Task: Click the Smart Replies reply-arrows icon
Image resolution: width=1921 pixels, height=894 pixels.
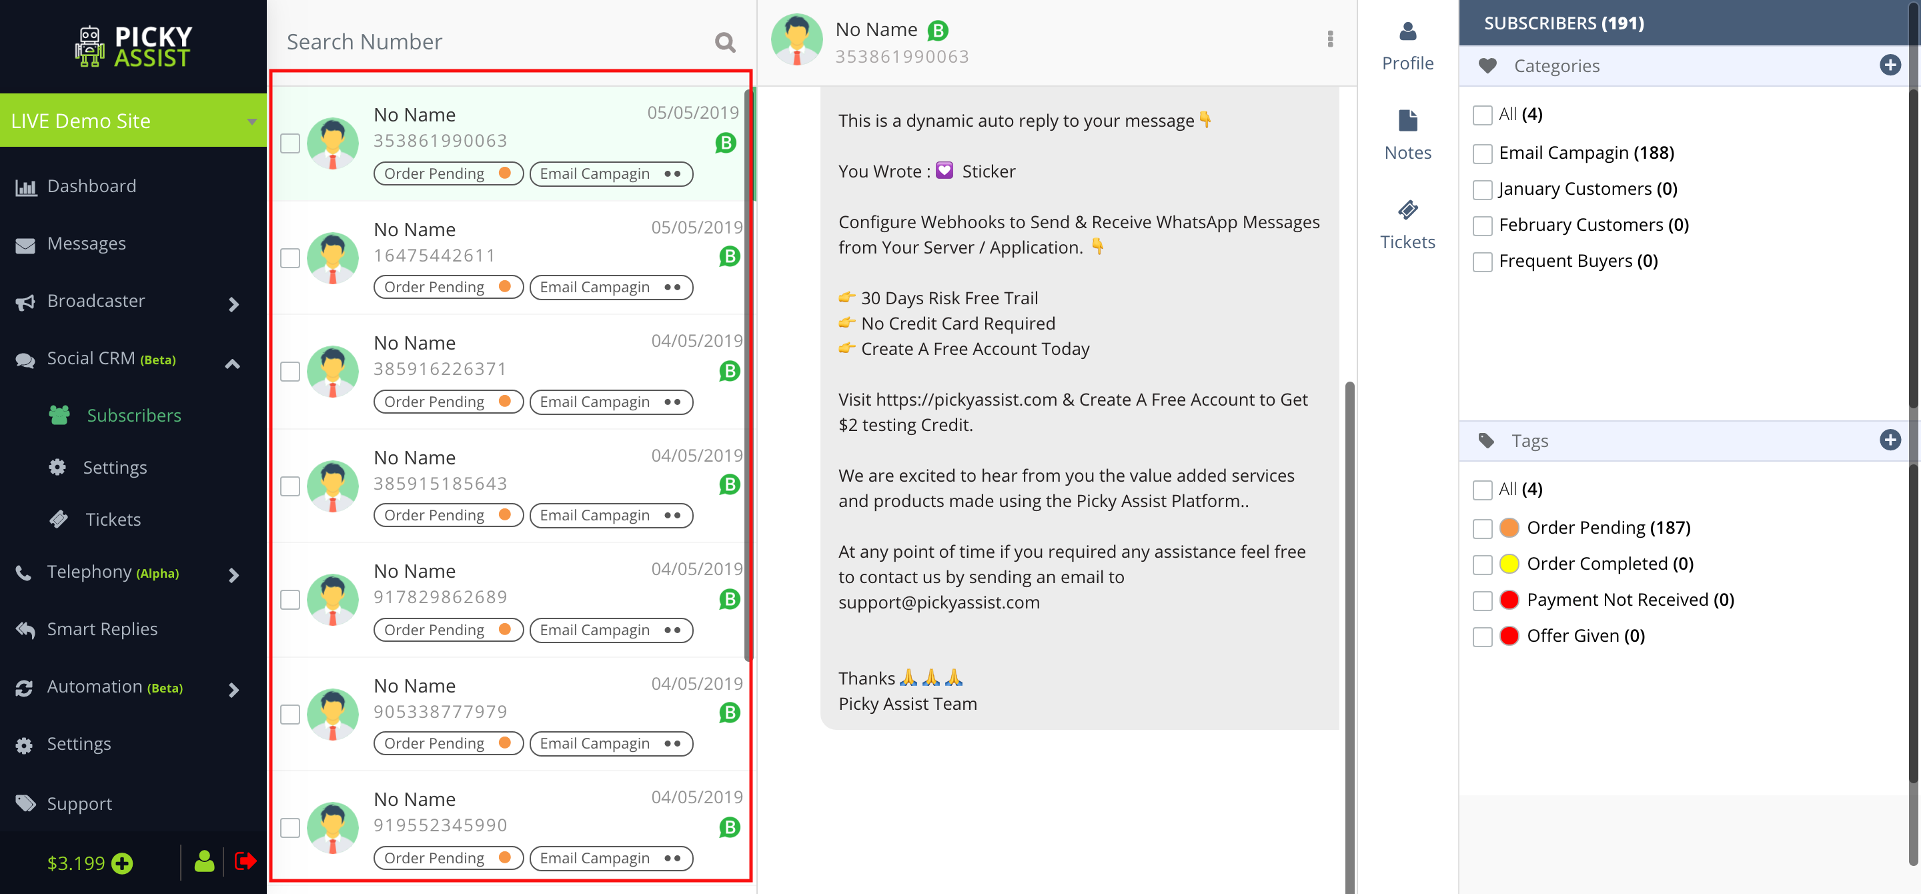Action: (25, 630)
